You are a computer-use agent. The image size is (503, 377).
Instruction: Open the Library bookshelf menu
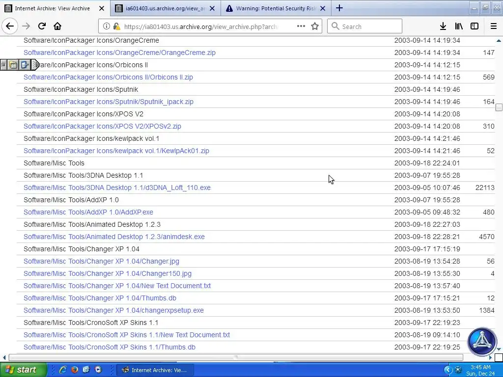click(459, 27)
